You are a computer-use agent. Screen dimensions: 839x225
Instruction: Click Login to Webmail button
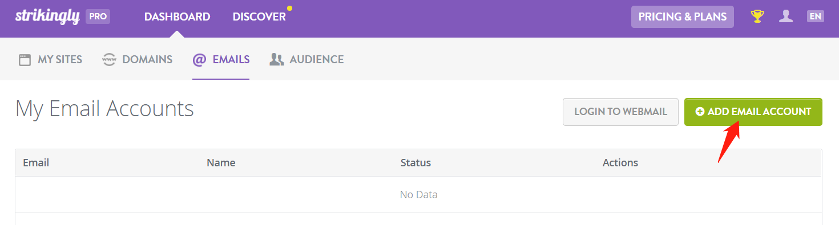(x=620, y=112)
